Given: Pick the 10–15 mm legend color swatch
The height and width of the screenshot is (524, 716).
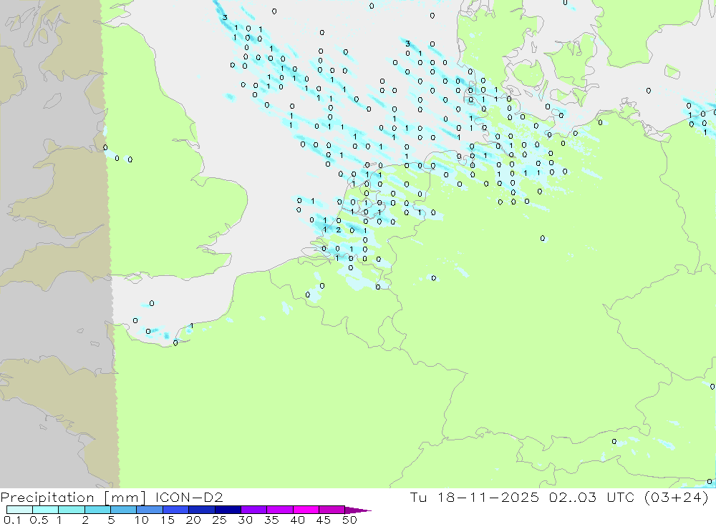Looking at the screenshot, I should click(x=150, y=510).
